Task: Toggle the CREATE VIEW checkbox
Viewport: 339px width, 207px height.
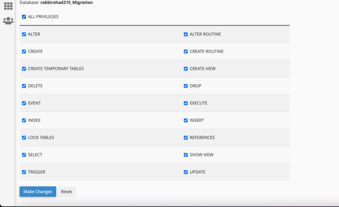Action: coord(186,69)
